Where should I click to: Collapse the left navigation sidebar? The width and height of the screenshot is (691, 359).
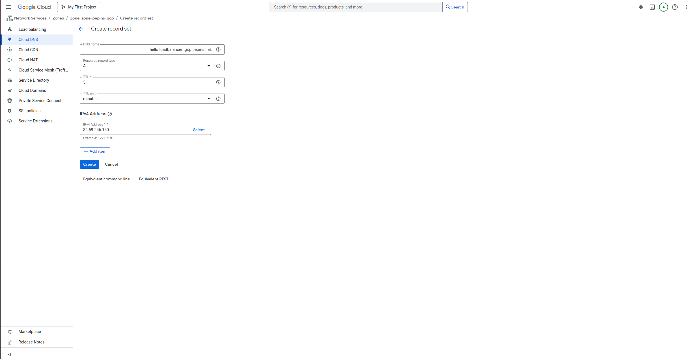coord(9,354)
